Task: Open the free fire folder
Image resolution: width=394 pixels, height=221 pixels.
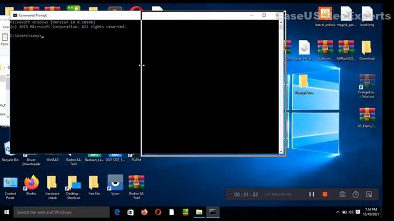Action: tap(94, 185)
